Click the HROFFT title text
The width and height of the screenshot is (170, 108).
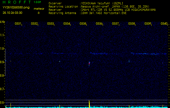click(17, 2)
